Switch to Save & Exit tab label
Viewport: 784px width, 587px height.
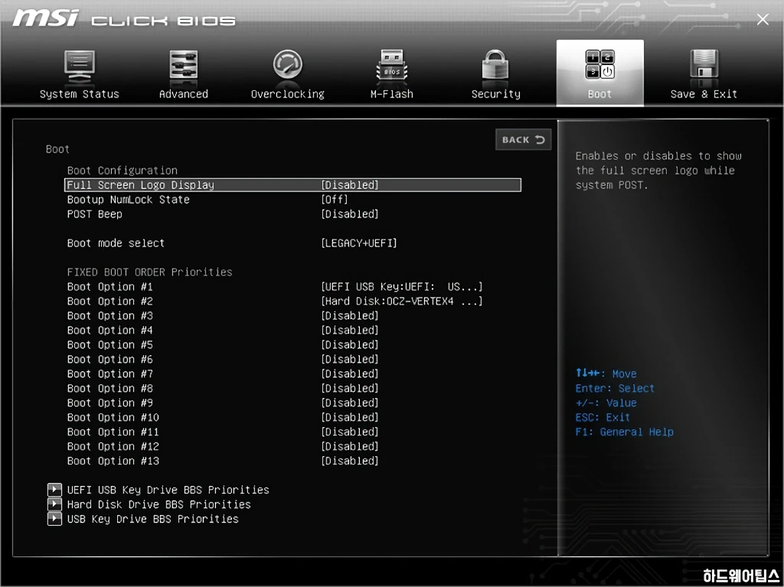pos(704,94)
